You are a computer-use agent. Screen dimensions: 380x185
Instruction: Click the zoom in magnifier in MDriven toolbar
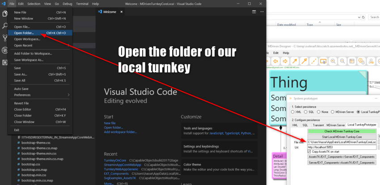tap(333, 61)
